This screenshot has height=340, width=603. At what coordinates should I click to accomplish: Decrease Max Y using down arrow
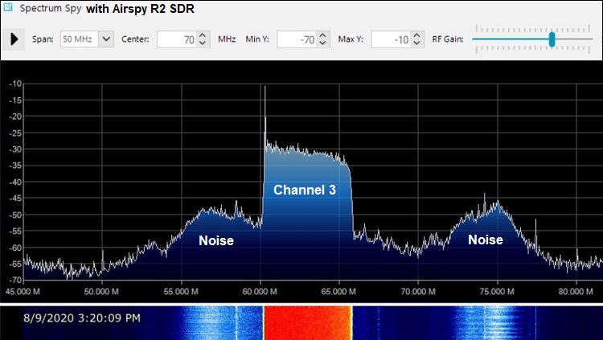coord(420,43)
